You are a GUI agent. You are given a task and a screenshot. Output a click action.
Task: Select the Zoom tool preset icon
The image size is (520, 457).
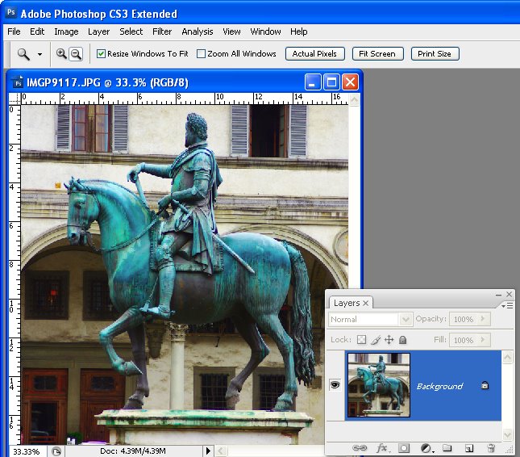23,54
